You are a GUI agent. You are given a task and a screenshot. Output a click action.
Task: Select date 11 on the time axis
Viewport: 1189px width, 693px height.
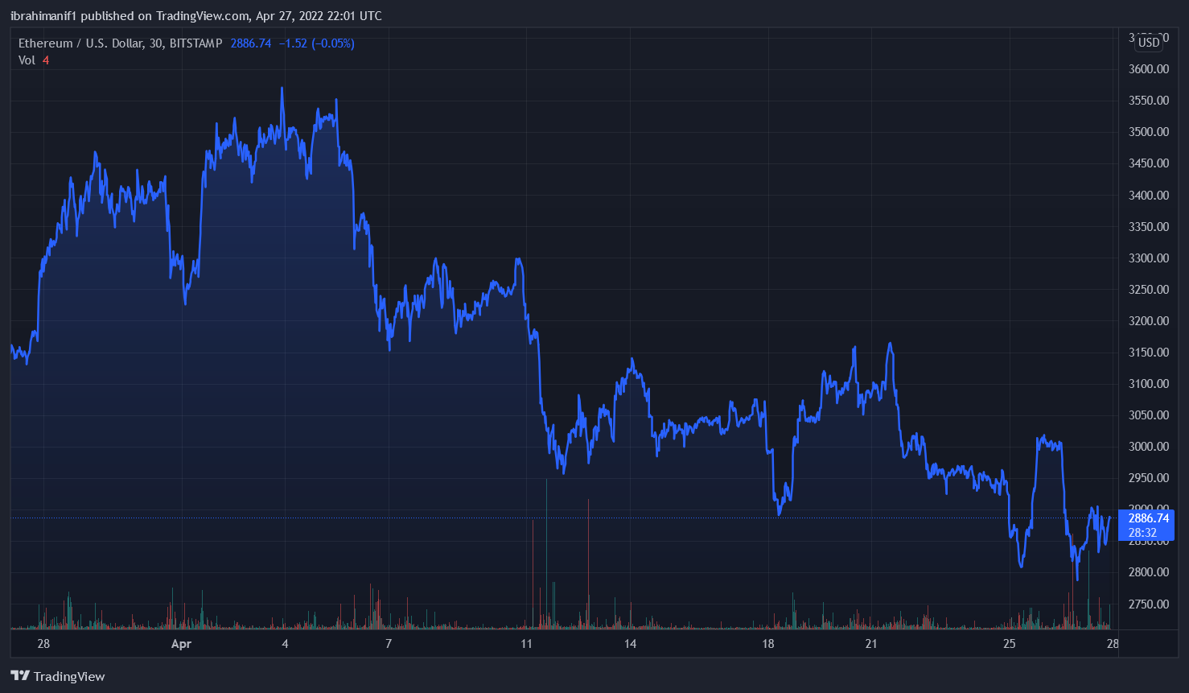(x=526, y=644)
